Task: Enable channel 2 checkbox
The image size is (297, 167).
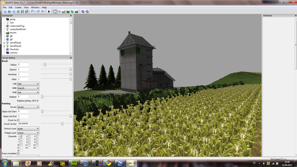Action: point(29,137)
